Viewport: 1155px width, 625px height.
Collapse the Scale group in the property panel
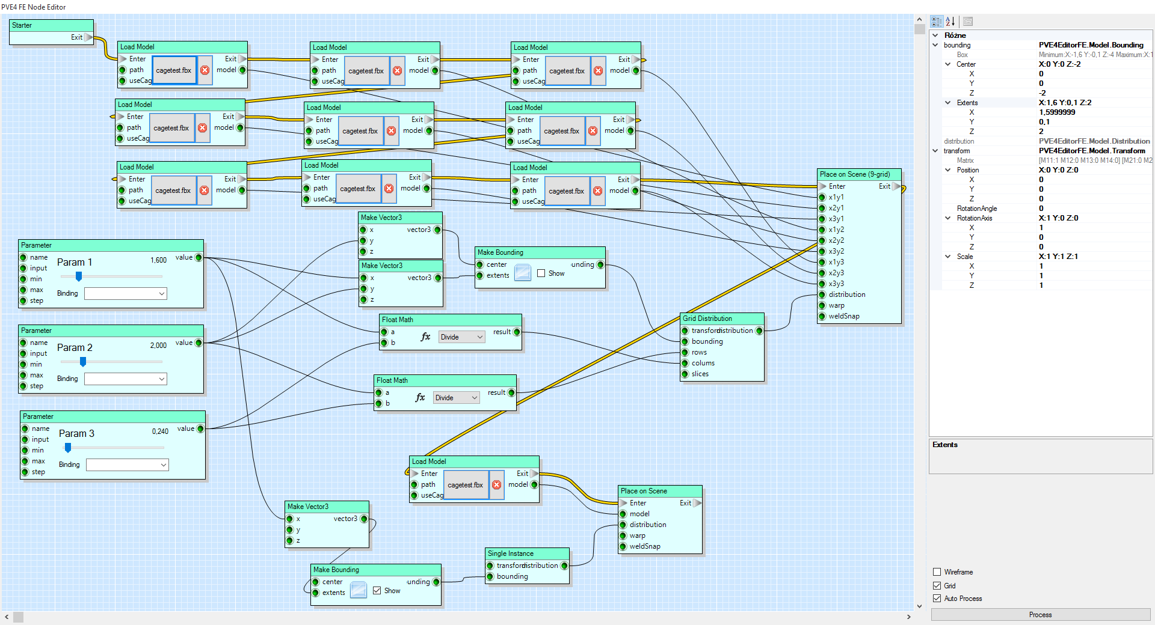947,256
